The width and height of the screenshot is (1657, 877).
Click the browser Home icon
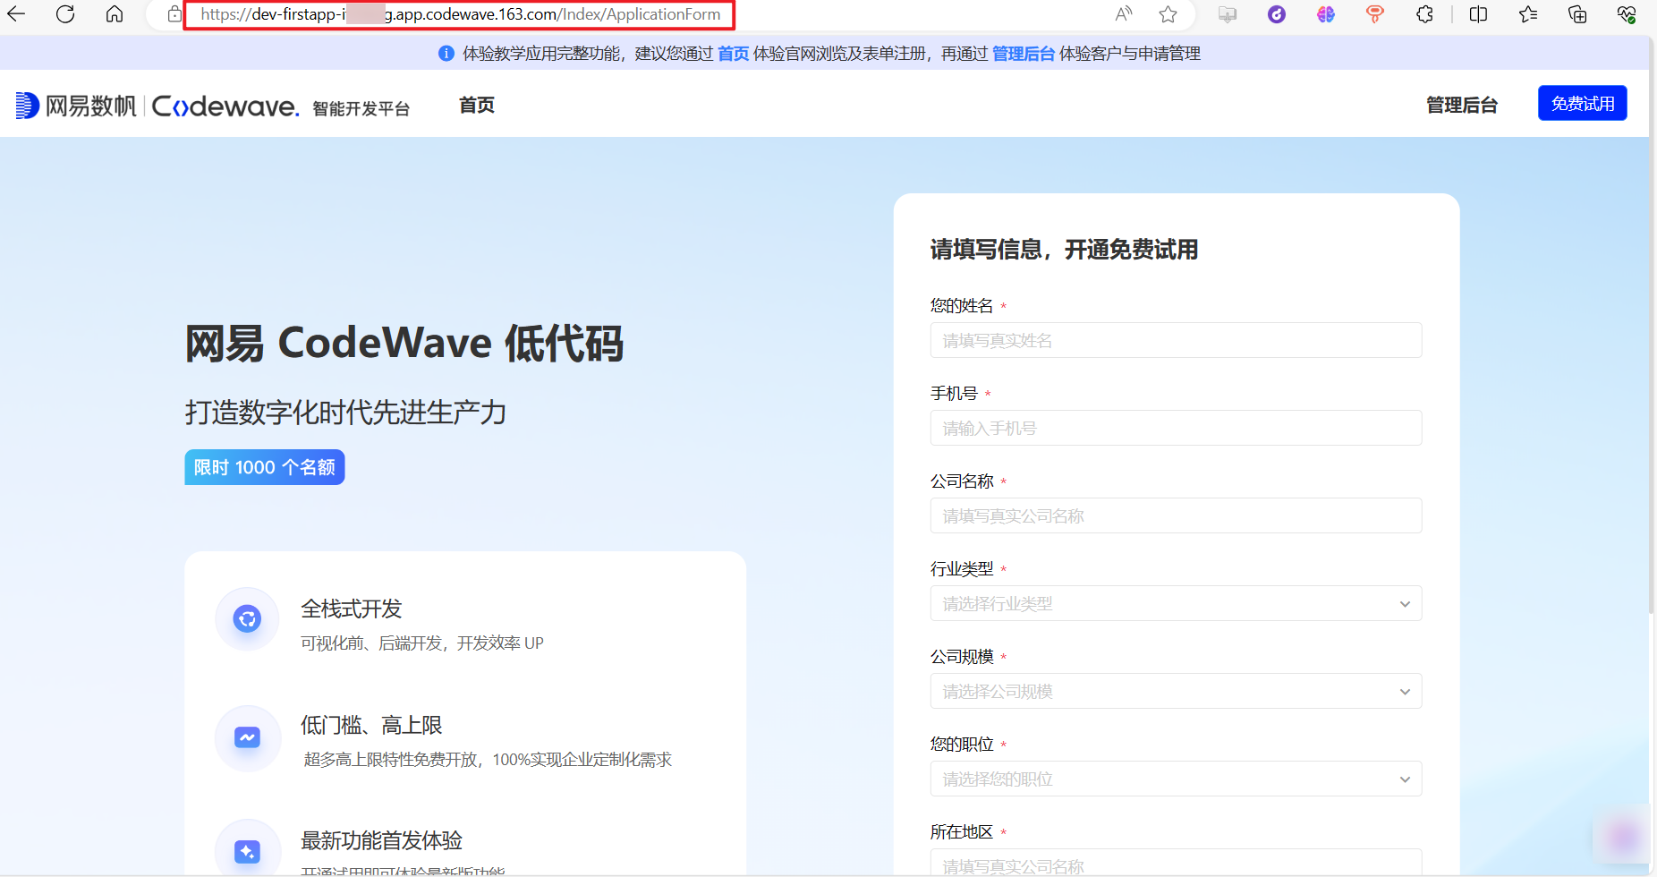point(115,14)
